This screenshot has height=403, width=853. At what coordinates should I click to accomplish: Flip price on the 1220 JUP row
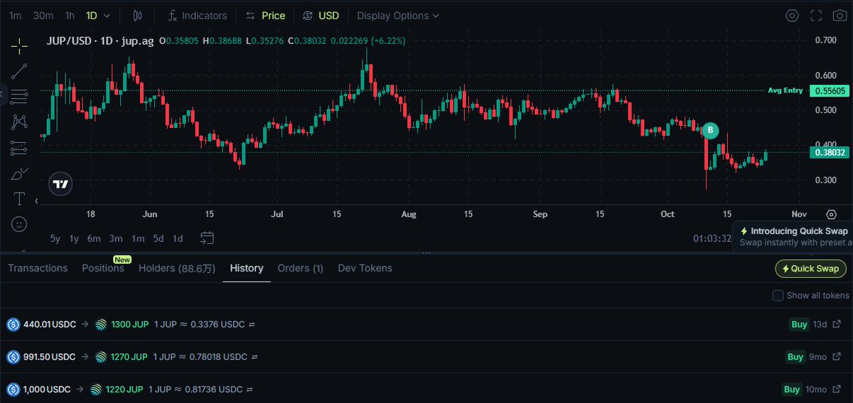(x=250, y=389)
